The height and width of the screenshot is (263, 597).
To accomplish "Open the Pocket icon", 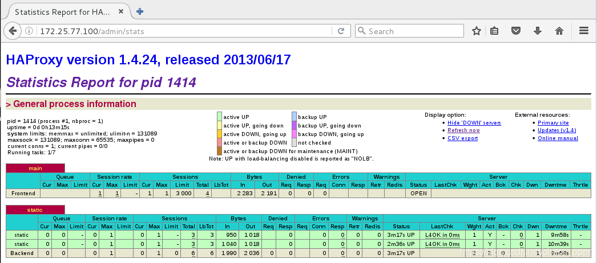I will tap(515, 31).
